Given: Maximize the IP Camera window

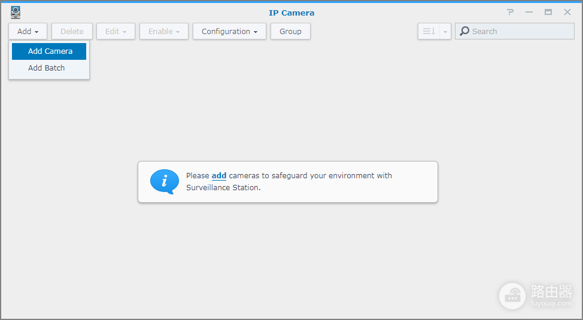Looking at the screenshot, I should pyautogui.click(x=548, y=12).
